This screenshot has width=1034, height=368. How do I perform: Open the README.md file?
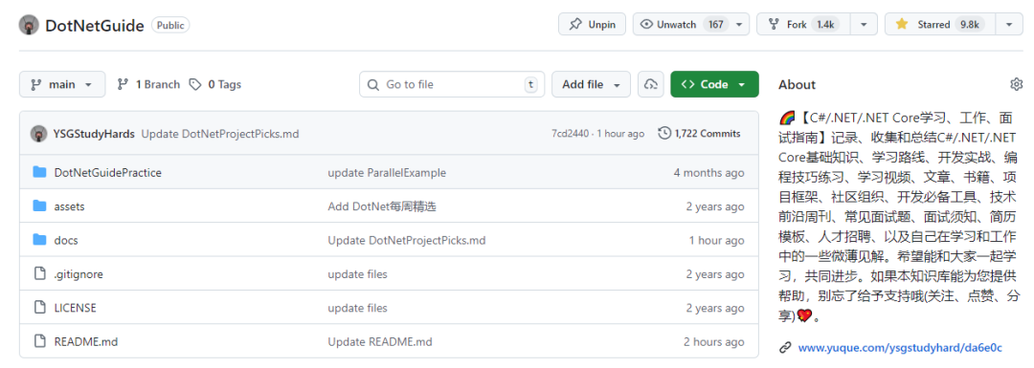point(86,341)
